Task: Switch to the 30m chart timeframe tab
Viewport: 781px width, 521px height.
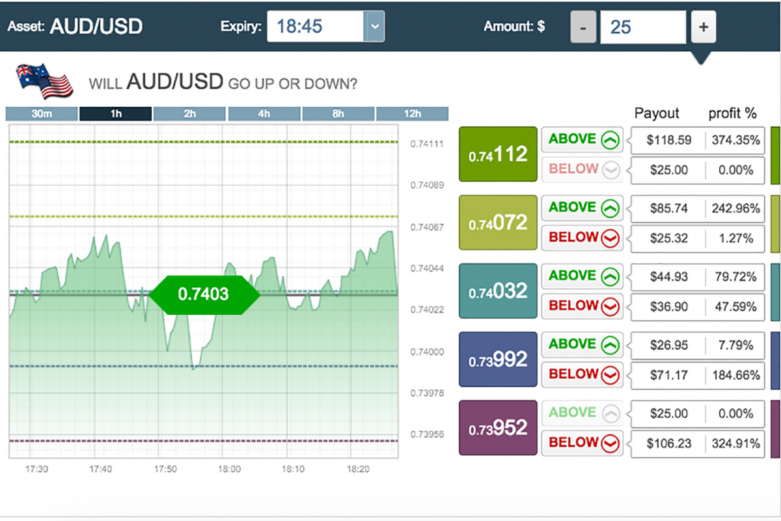Action: tap(41, 113)
